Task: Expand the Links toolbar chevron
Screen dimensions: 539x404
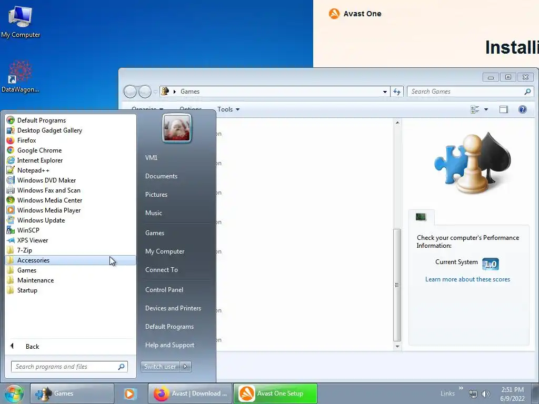Action: point(461,388)
